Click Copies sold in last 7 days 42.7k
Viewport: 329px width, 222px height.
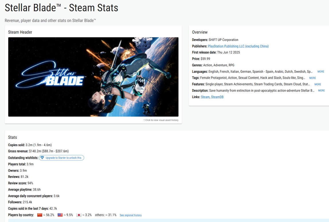53,209
